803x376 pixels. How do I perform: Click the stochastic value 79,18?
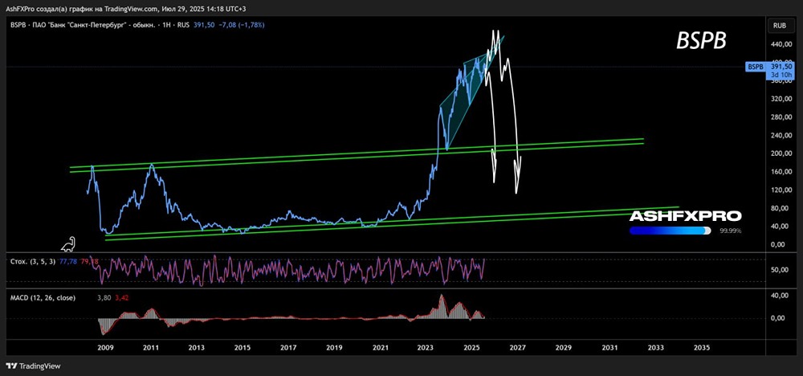coord(89,261)
